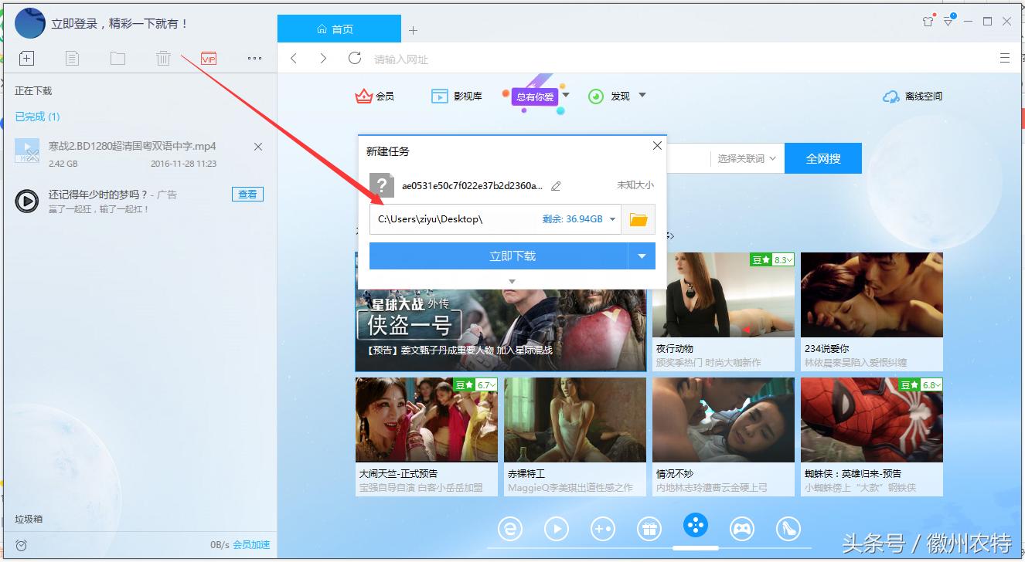Open the hamburger menu beside address bar

point(1005,58)
